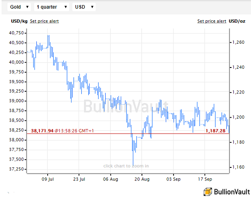
Task: Click the red current price 38,171.94 label
Action: 42,131
